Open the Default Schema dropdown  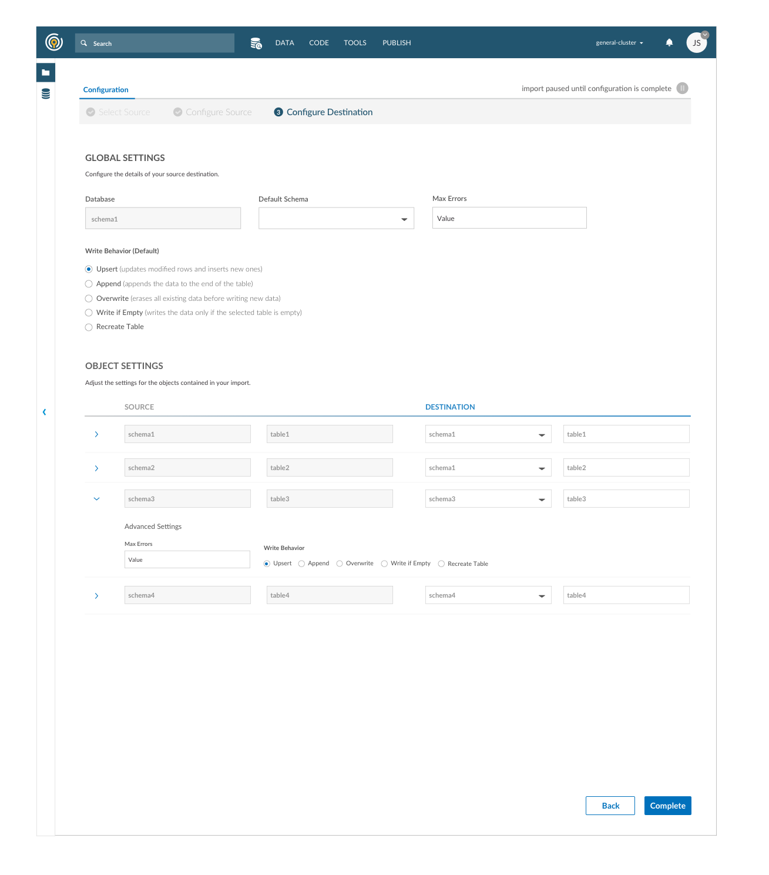coord(336,219)
